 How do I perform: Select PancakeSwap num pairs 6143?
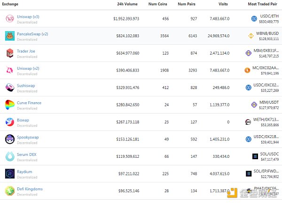click(193, 36)
